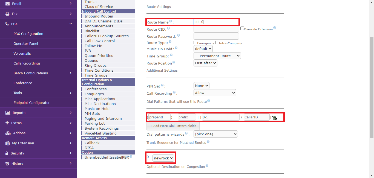Open the Inbound Routes link
Image resolution: width=374 pixels, height=178 pixels.
tap(99, 16)
